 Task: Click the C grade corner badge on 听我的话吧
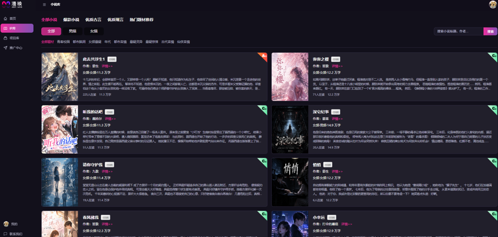(x=264, y=108)
